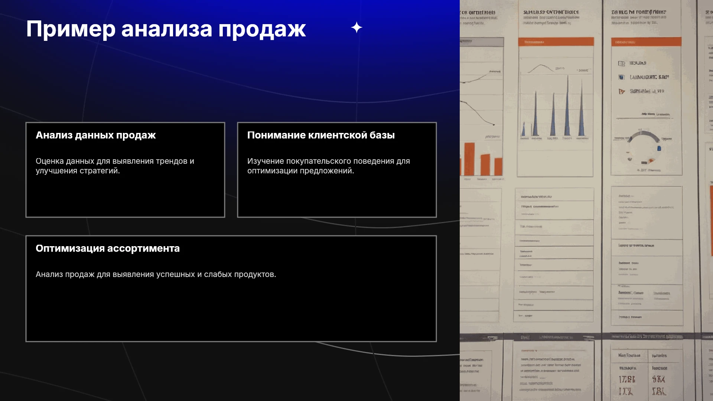Image resolution: width=713 pixels, height=401 pixels.
Task: Click the rows table beneath the spike chart
Action: click(554, 255)
